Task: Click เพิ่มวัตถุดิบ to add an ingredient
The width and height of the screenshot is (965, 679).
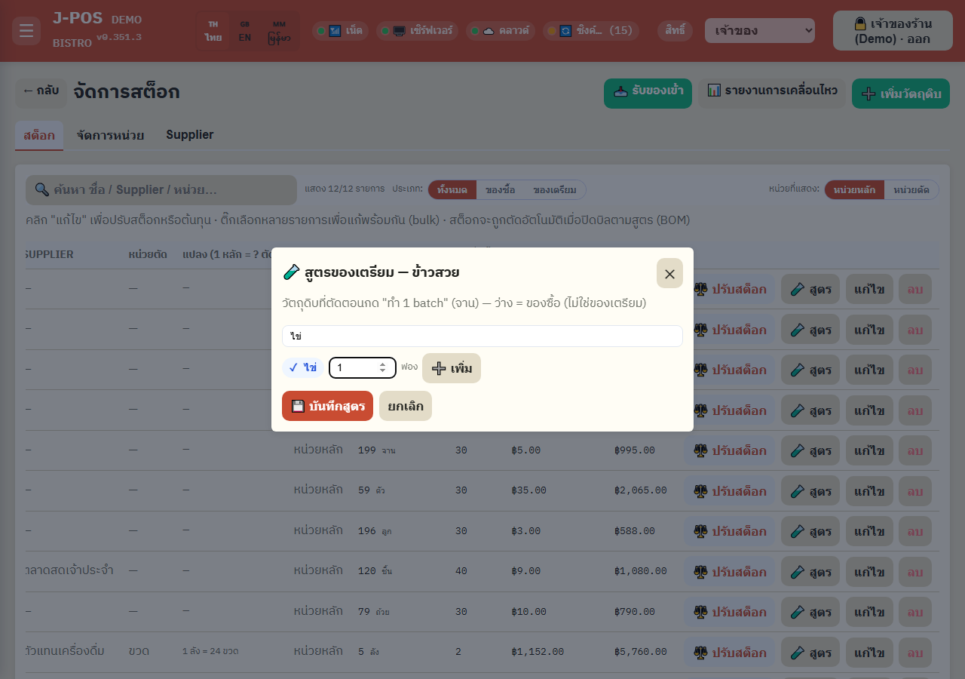Action: coord(901,94)
